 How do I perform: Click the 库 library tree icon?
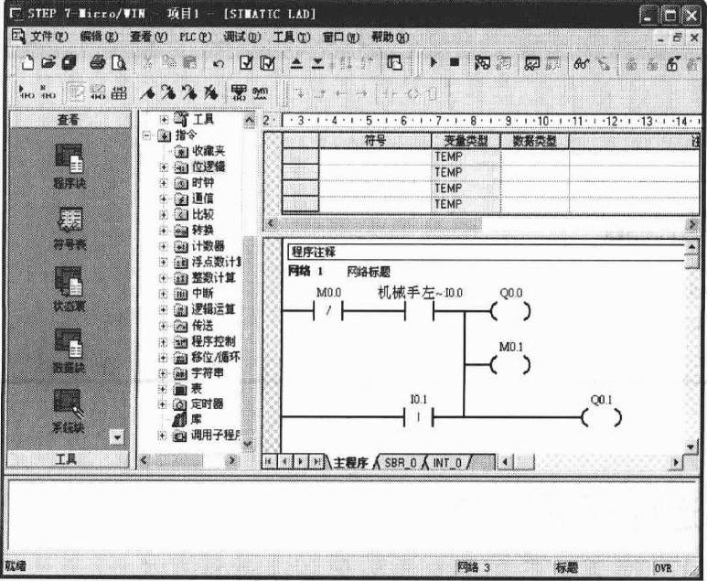(179, 420)
